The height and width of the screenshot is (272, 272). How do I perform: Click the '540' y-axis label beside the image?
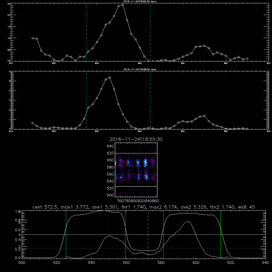pyautogui.click(x=110, y=181)
